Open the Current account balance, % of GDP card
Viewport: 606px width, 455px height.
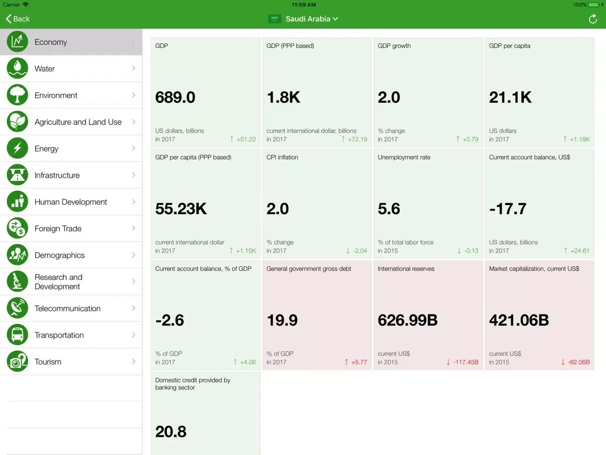pos(205,315)
